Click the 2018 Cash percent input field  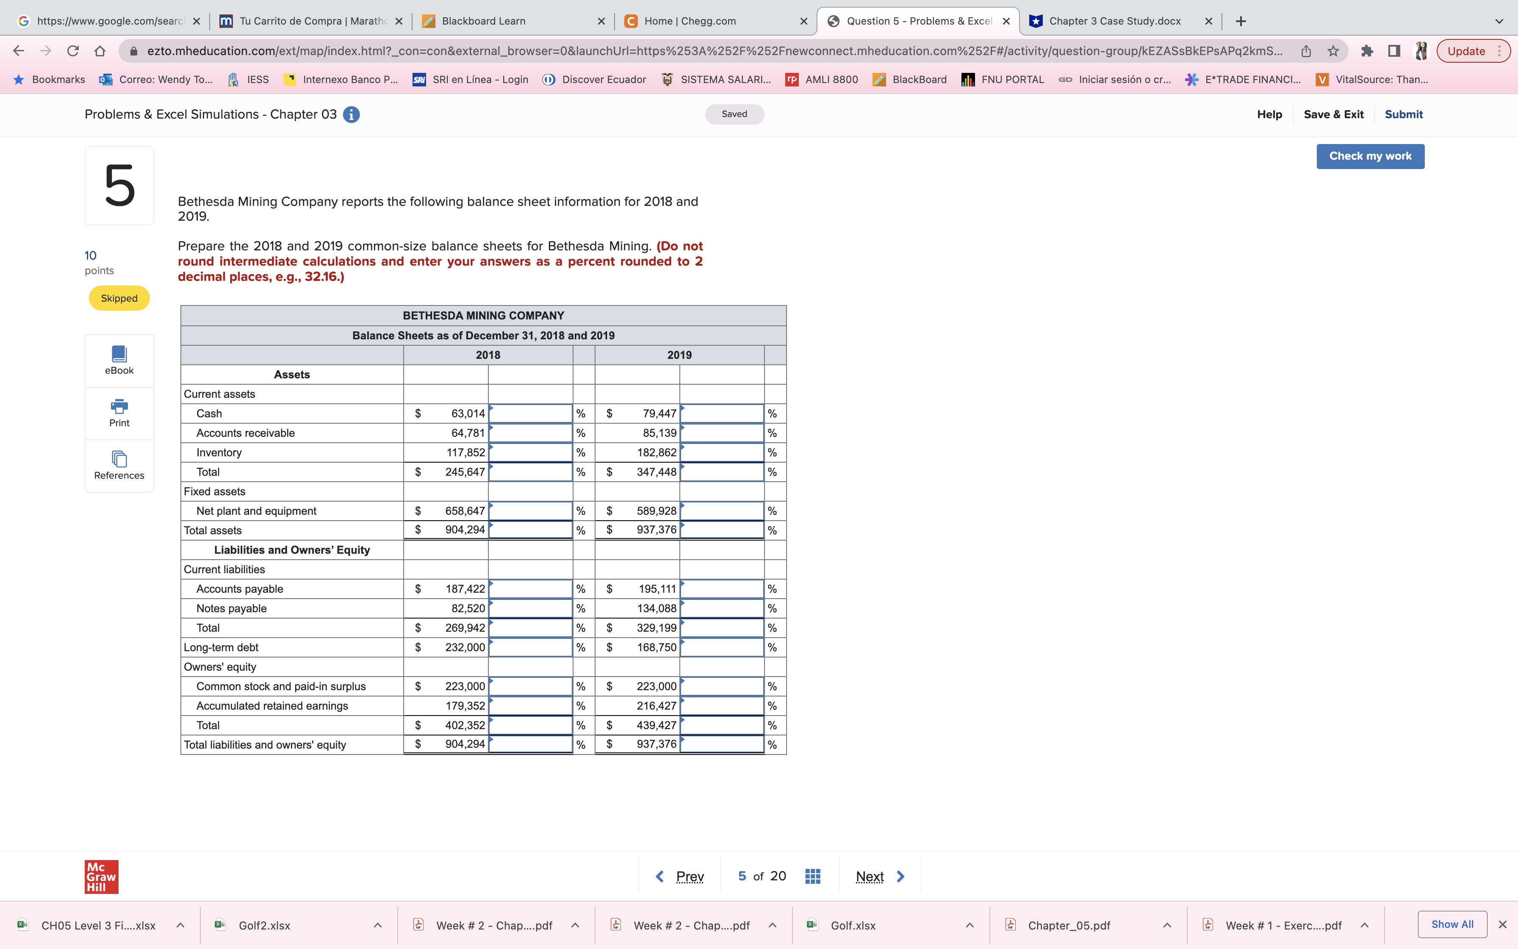point(530,413)
